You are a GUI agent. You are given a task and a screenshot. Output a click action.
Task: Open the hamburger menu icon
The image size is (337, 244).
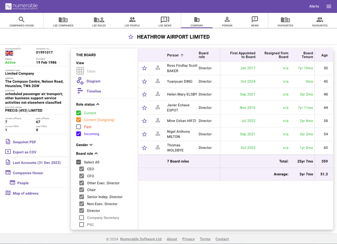click(x=329, y=7)
